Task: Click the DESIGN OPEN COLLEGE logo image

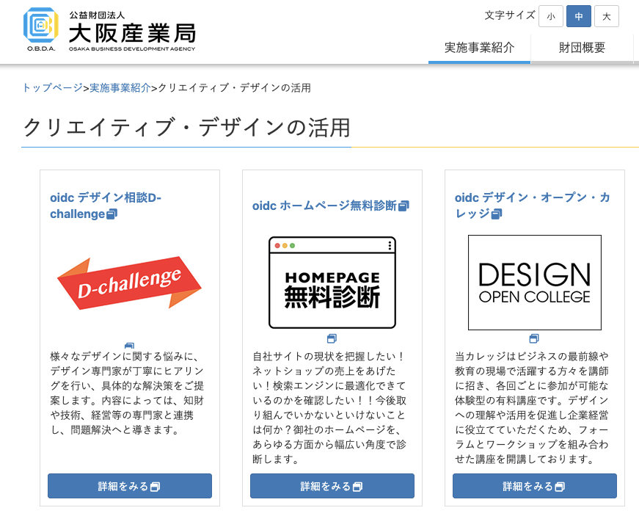Action: tap(534, 283)
